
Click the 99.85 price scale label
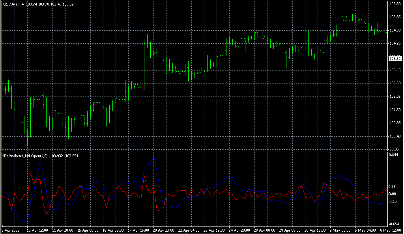pos(395,149)
